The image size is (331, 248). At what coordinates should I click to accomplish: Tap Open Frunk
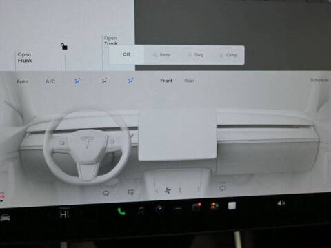point(25,57)
